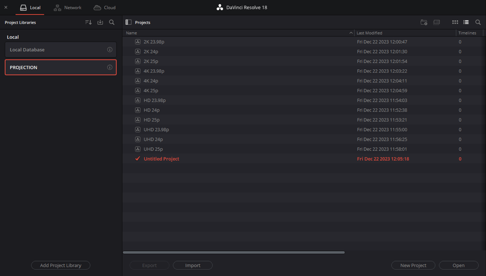Viewport: 486px width, 276px height.
Task: Click the restore project library icon
Action: 100,22
